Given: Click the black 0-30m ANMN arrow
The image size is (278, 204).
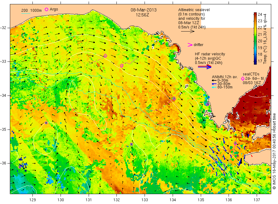Looking at the screenshot, I should (214, 81).
